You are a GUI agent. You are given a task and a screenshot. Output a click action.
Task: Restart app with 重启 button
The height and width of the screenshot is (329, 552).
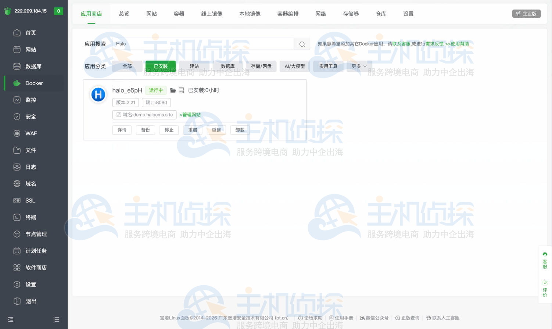[x=193, y=130]
